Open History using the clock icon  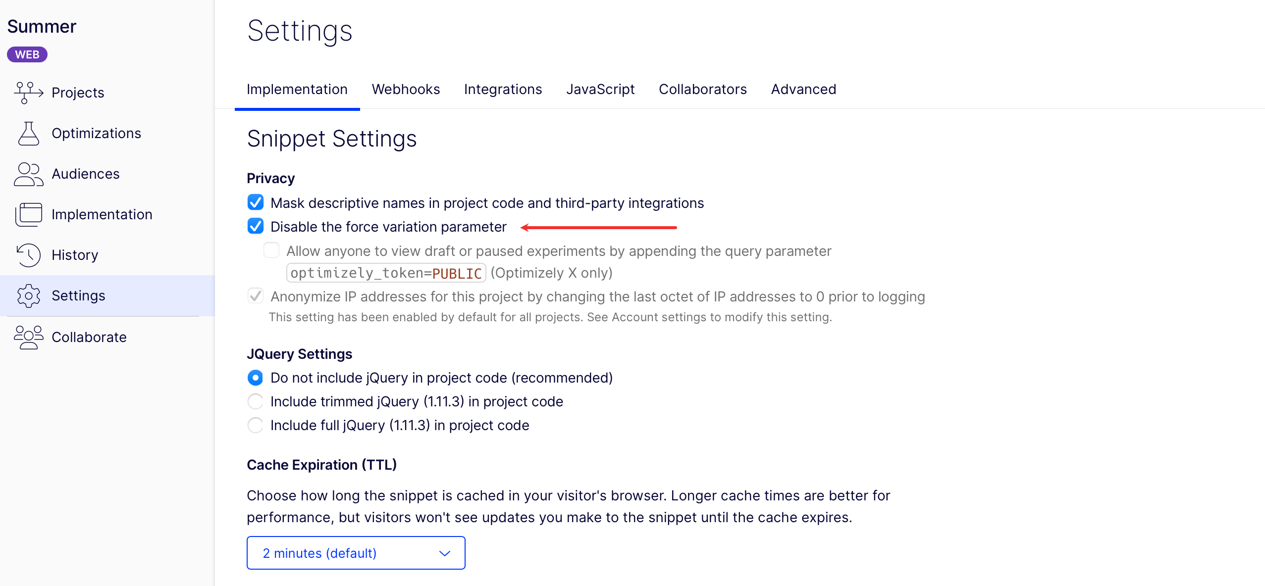point(28,255)
